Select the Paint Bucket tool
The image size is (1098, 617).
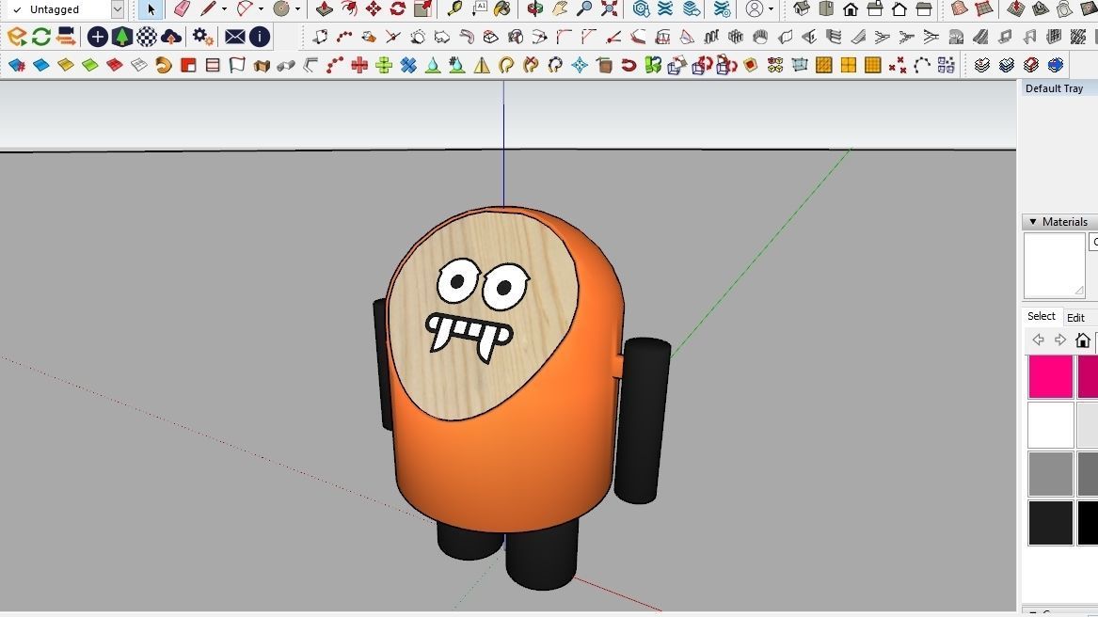tap(502, 9)
